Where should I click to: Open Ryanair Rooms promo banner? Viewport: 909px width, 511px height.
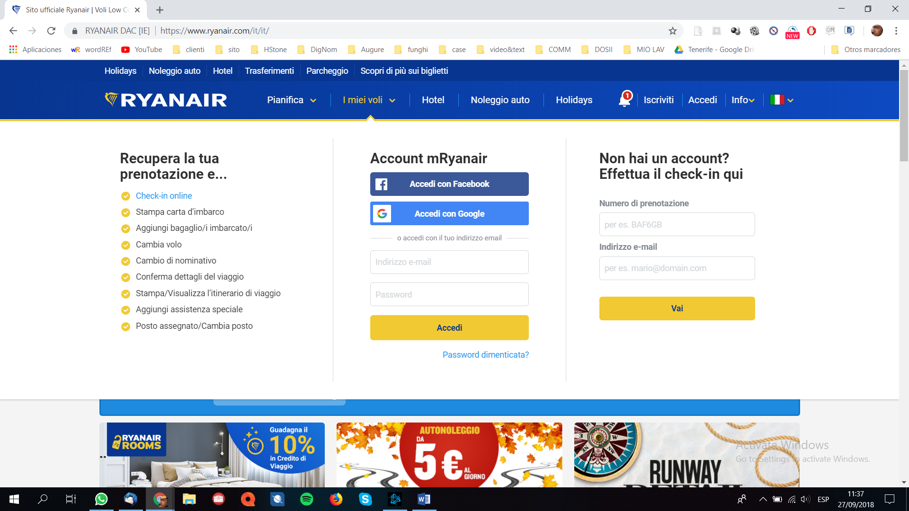coord(212,455)
